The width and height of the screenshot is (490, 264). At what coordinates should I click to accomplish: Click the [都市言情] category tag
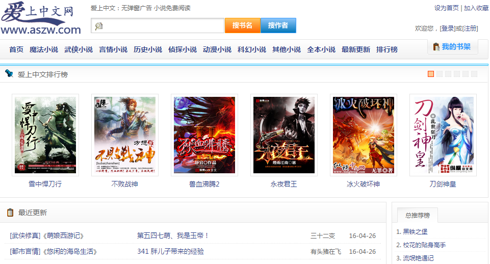(25, 251)
